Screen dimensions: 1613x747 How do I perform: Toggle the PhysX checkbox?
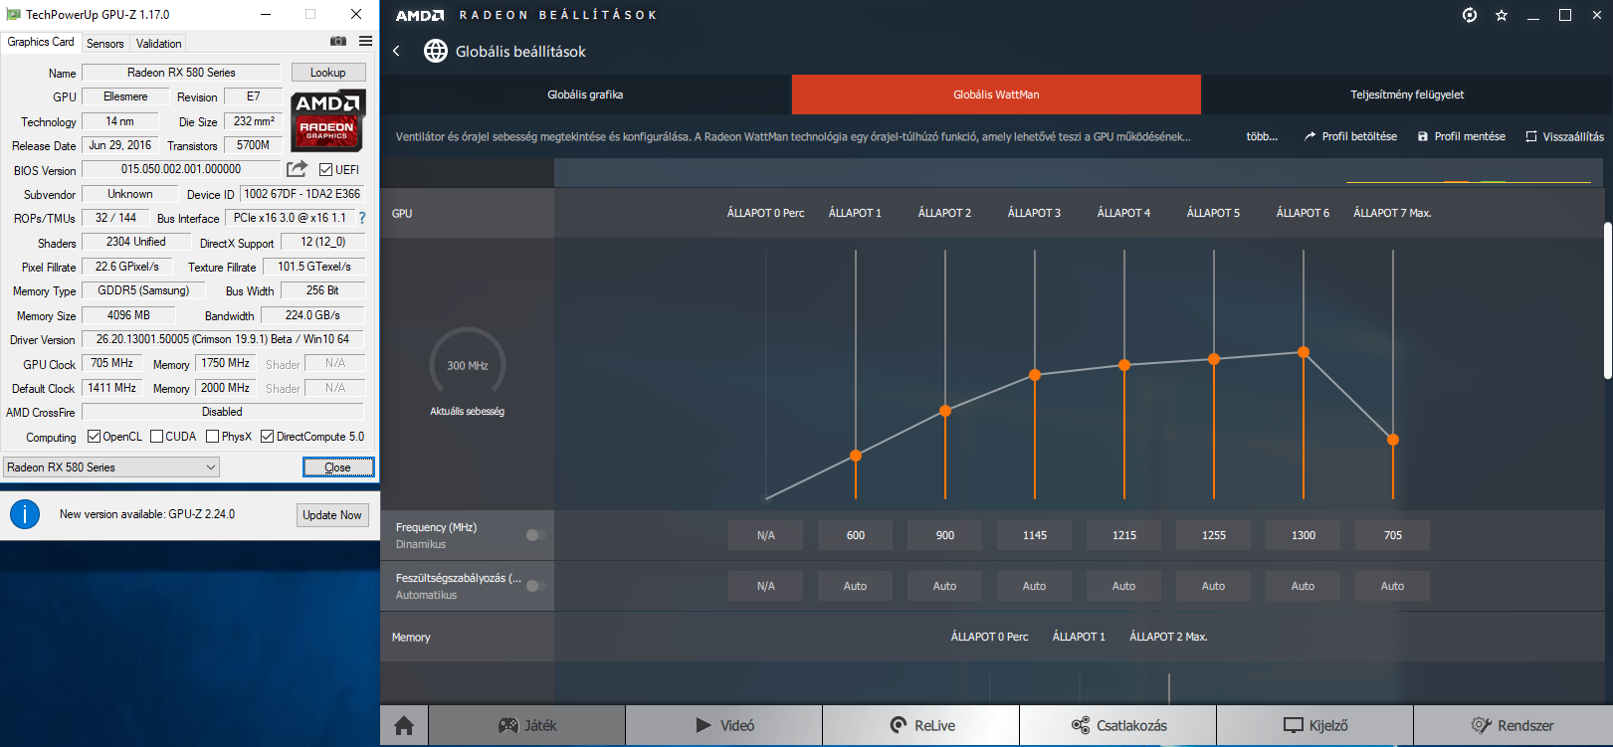(x=212, y=437)
